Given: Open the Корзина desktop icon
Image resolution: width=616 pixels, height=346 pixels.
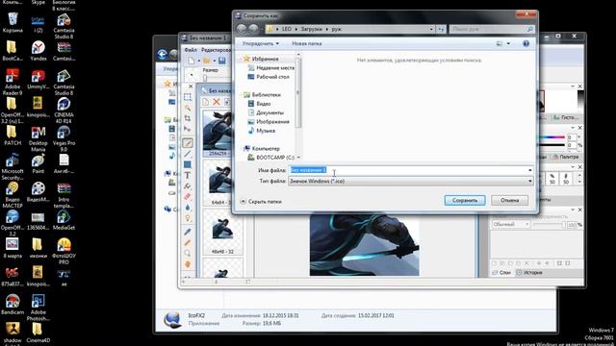Looking at the screenshot, I should (13, 22).
